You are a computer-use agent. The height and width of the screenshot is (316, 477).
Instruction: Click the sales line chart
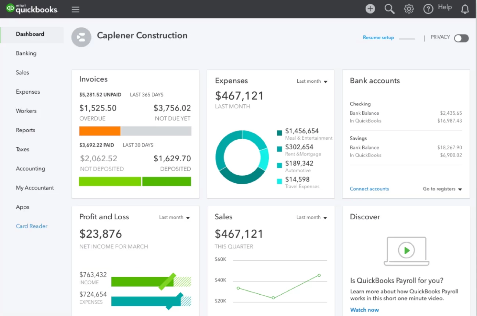point(279,287)
